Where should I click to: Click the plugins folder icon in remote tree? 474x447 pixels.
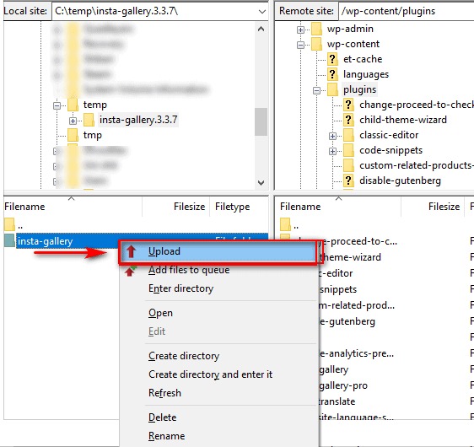coord(332,89)
